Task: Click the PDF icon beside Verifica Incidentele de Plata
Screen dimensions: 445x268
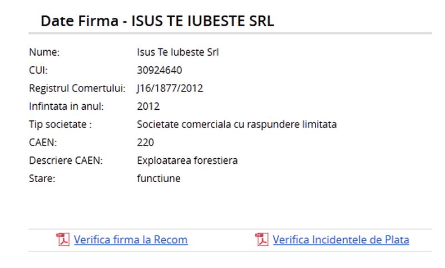Action: click(x=261, y=240)
